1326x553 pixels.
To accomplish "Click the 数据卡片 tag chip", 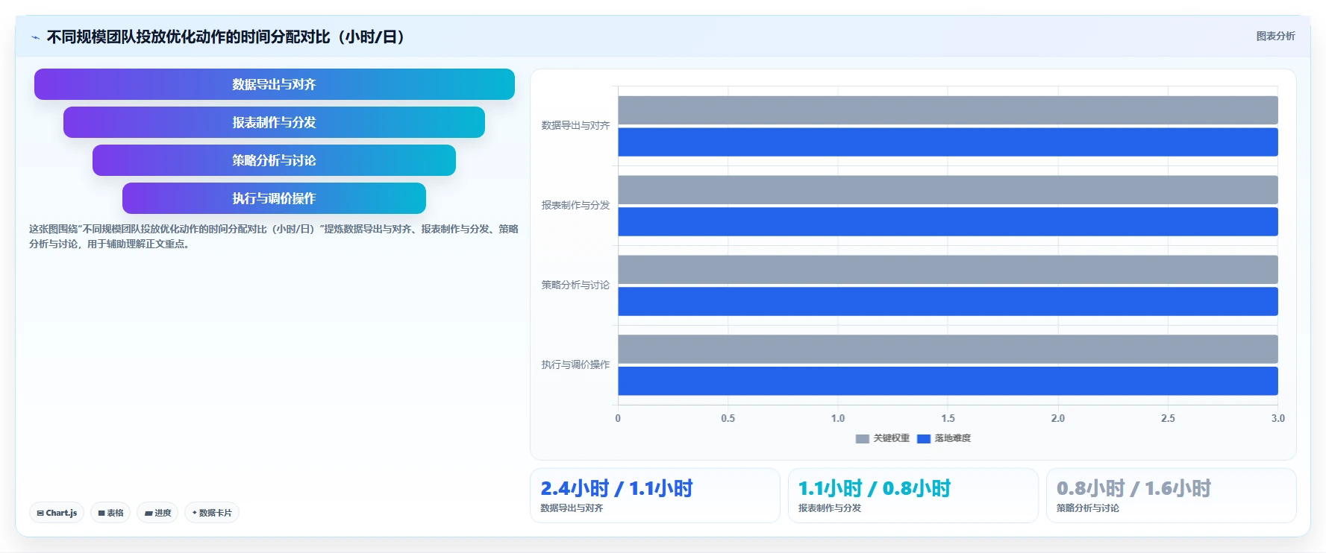I will coord(212,513).
